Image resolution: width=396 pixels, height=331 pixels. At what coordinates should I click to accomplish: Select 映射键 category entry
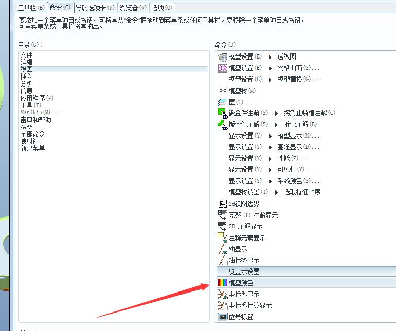(29, 141)
